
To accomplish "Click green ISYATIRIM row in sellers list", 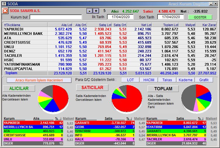I will pyautogui.click(x=105, y=131).
